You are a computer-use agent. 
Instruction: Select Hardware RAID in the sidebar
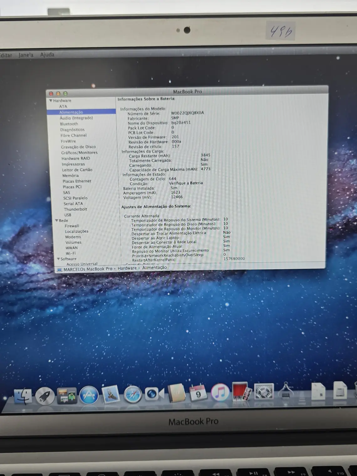tap(76, 159)
